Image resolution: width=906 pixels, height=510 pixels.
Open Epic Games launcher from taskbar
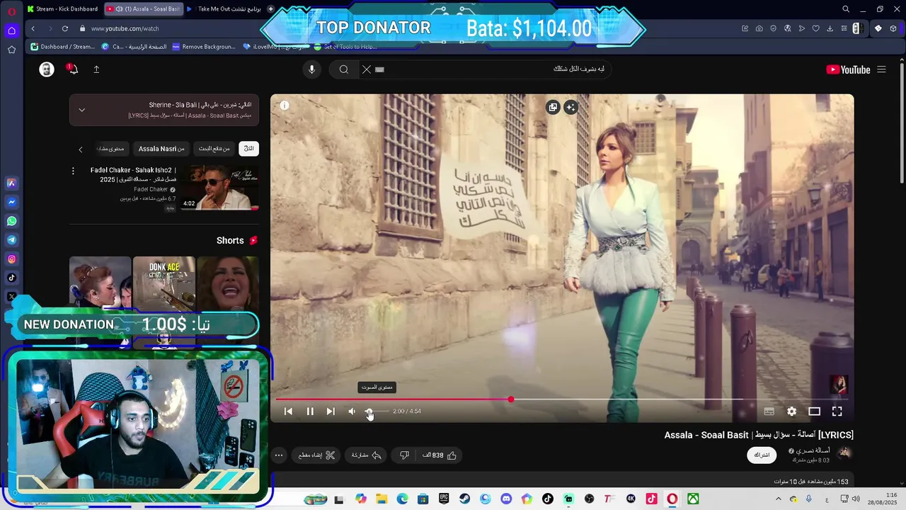pyautogui.click(x=444, y=499)
